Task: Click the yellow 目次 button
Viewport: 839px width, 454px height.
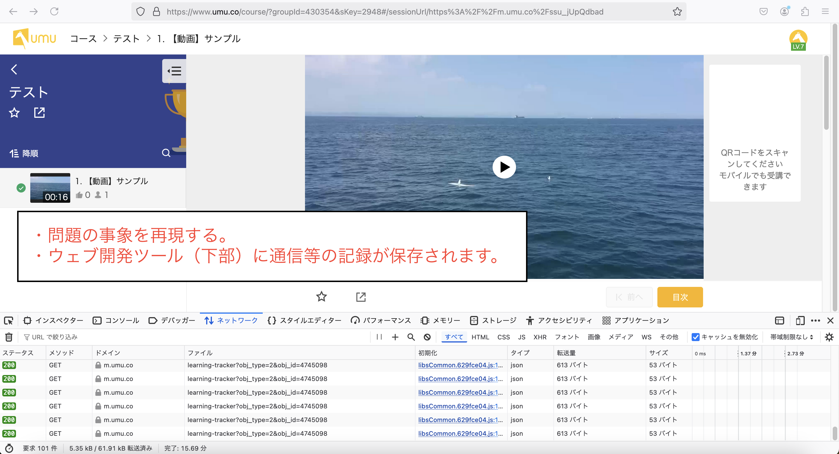Action: (x=680, y=297)
